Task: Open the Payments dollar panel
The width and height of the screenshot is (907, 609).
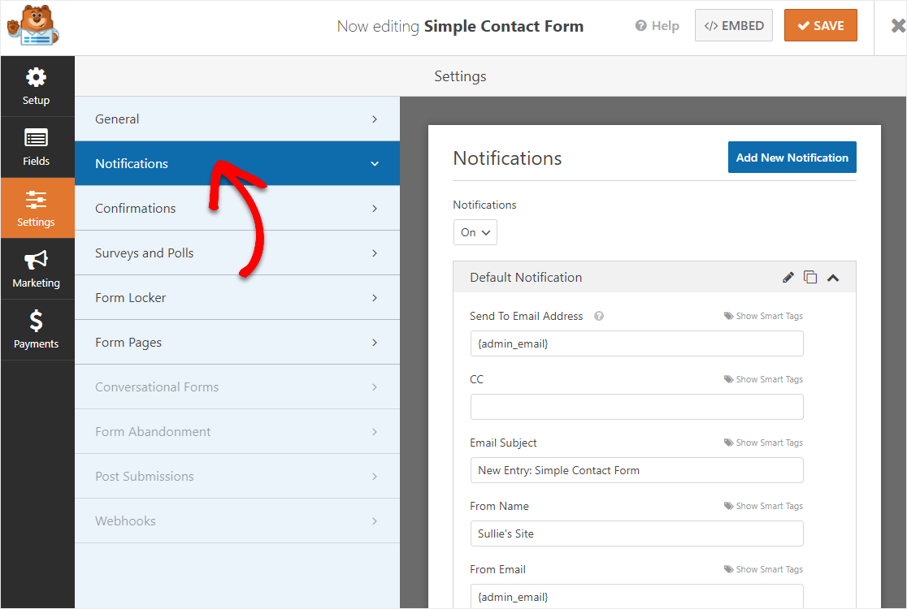Action: click(36, 330)
